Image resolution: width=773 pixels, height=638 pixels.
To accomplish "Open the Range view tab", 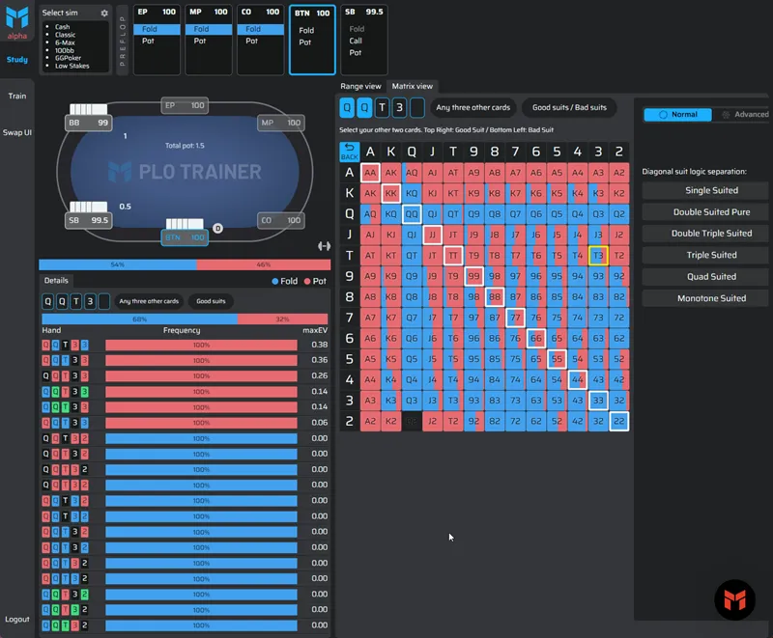I will 360,86.
